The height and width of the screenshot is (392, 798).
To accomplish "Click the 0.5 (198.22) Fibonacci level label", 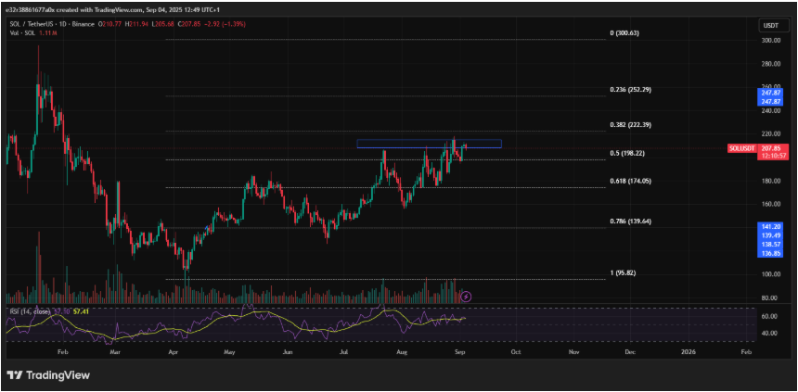I will pos(627,154).
